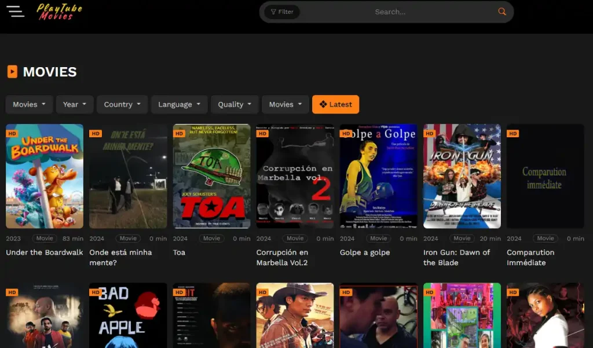Open the Onde está minha mente poster
The width and height of the screenshot is (593, 348).
tap(128, 176)
